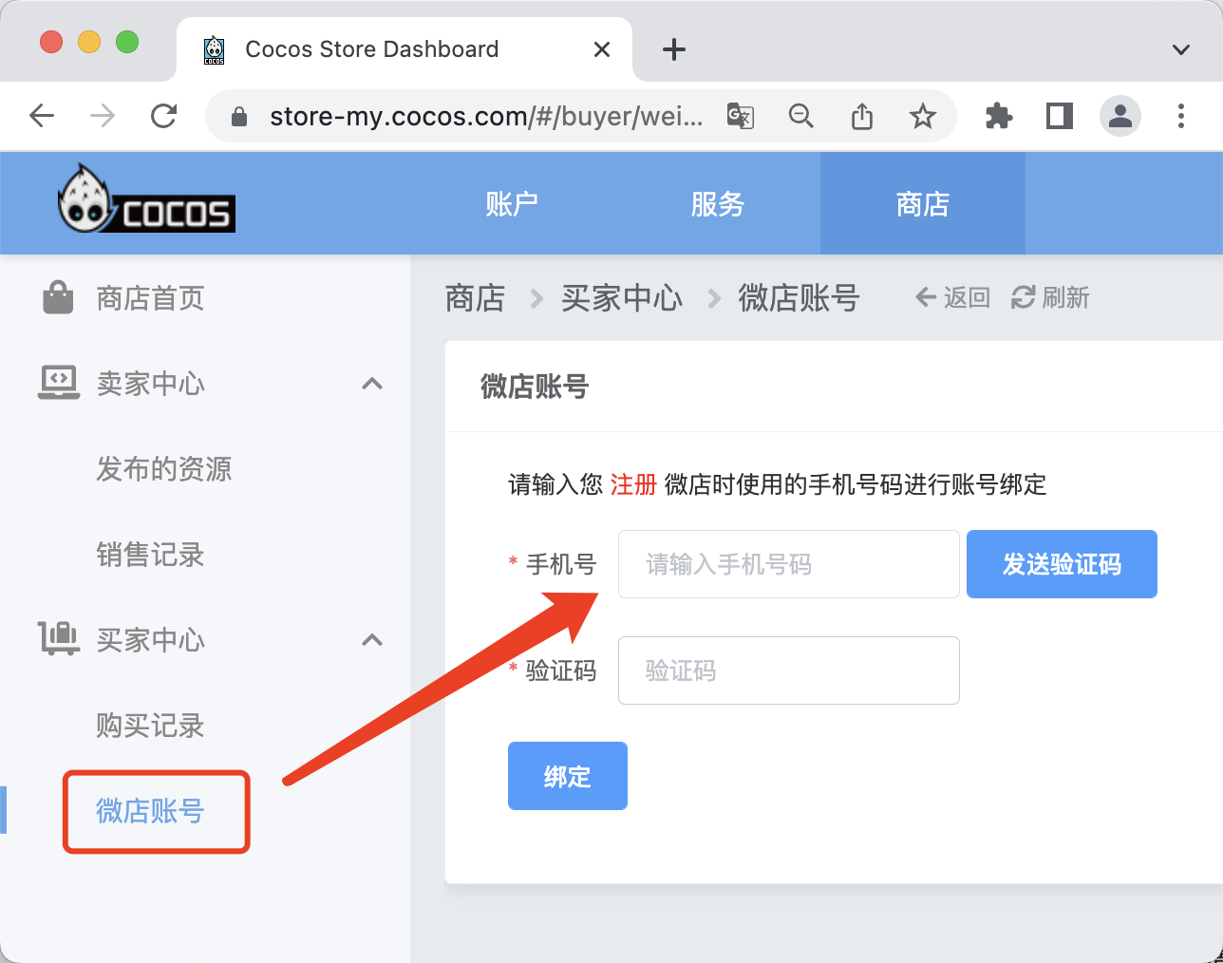Open the user profile avatar

[1120, 116]
